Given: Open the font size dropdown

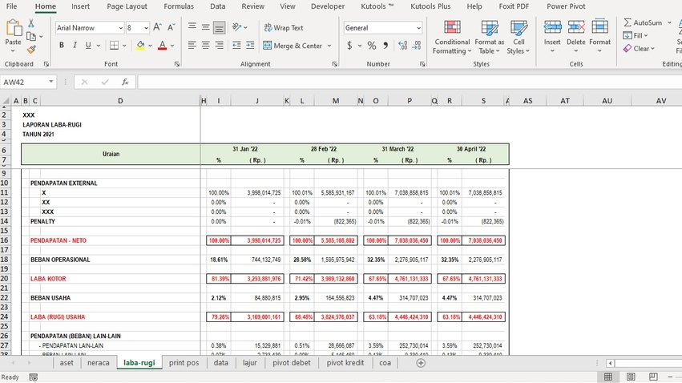Looking at the screenshot, I should pos(146,28).
